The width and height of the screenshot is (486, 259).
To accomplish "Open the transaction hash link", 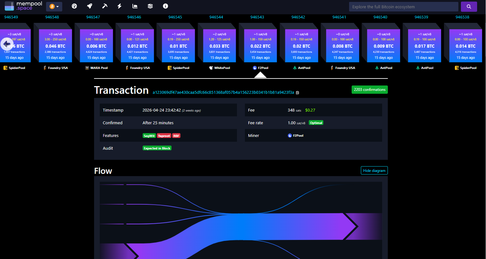I will pyautogui.click(x=223, y=92).
